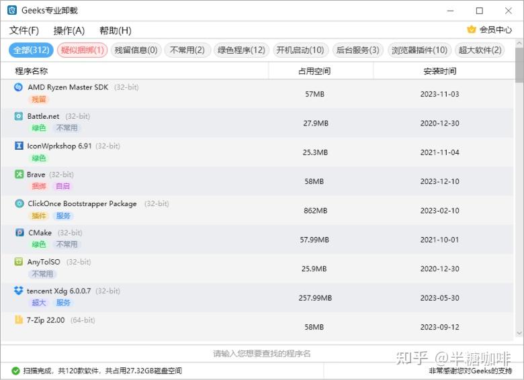This screenshot has width=524, height=380.
Task: Click the Brave program icon
Action: point(19,175)
